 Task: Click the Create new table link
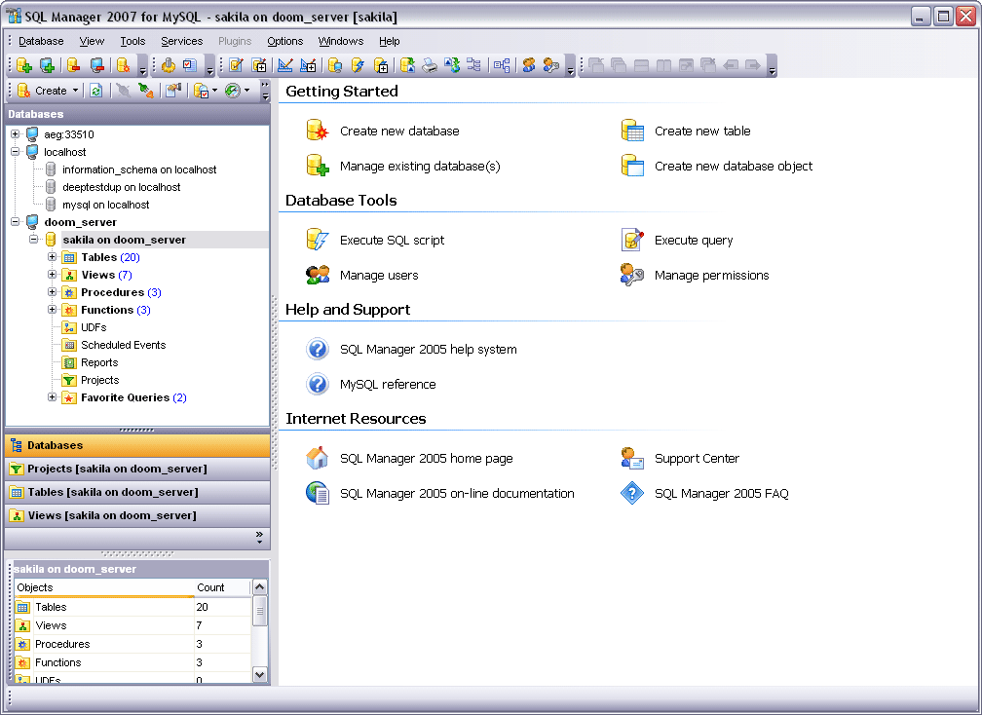pyautogui.click(x=686, y=131)
